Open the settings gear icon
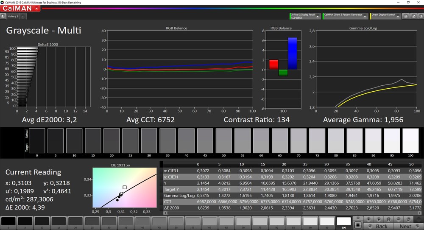This screenshot has width=424, height=230. coord(406,16)
